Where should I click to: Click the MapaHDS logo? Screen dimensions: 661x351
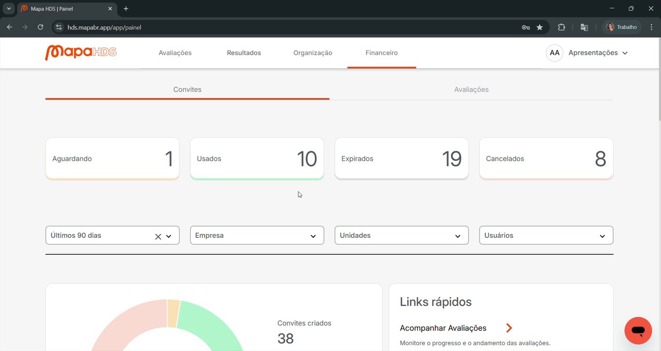click(x=81, y=52)
